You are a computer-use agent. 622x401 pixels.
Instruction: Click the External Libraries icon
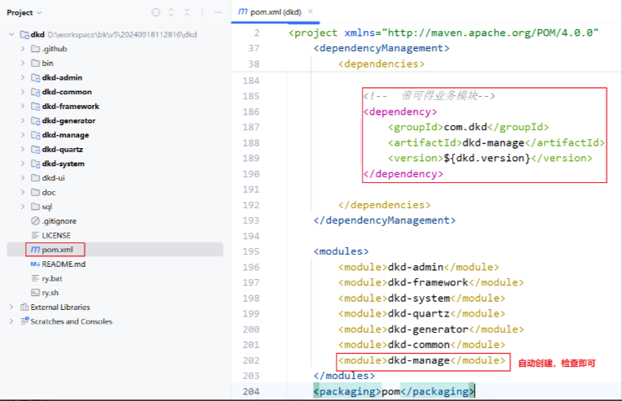(x=23, y=307)
